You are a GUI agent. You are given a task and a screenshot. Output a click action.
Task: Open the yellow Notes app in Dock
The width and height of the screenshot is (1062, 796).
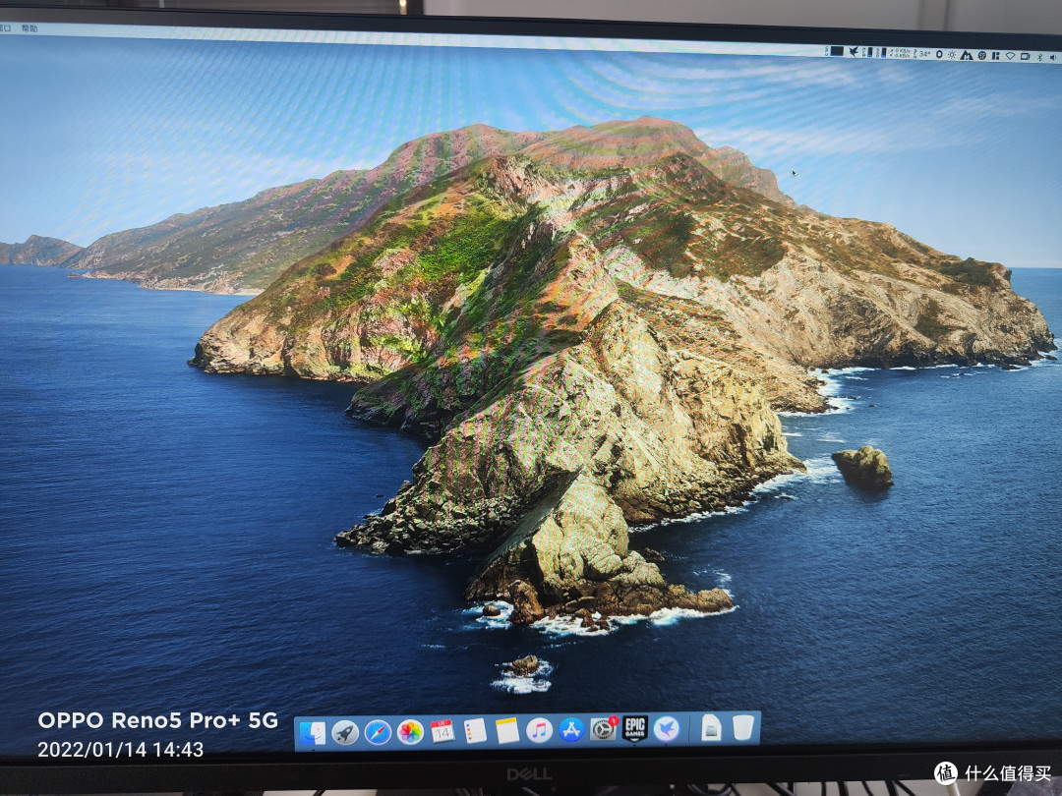506,730
